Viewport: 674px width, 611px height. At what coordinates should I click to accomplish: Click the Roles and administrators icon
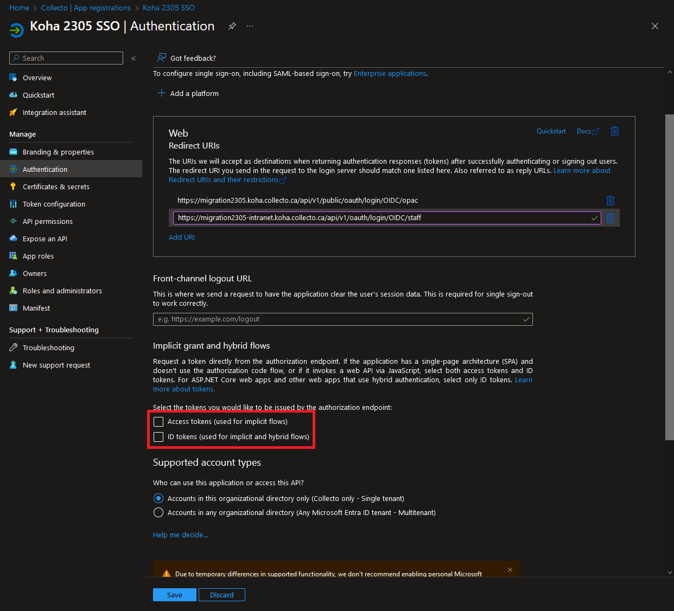[x=13, y=291]
